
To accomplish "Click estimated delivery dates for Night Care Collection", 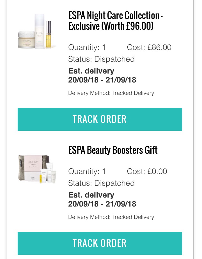I will [x=102, y=80].
